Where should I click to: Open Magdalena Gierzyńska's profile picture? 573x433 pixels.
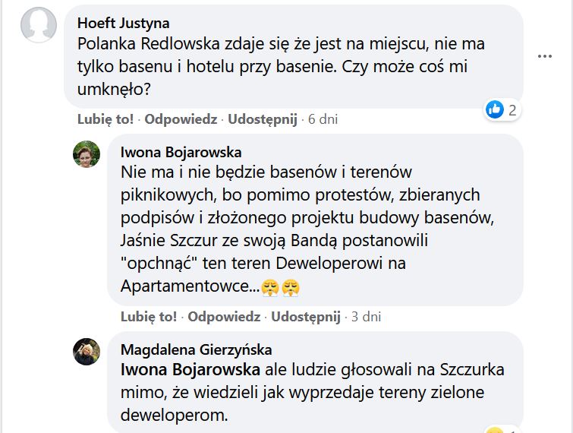pyautogui.click(x=86, y=351)
